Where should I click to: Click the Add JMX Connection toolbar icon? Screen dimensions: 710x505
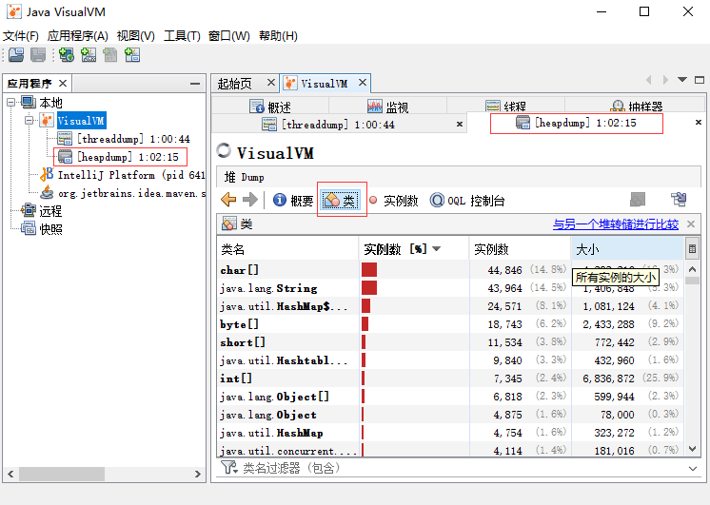click(89, 55)
